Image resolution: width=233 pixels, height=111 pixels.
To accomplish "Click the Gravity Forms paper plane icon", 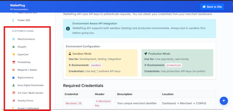I will coord(13,101).
